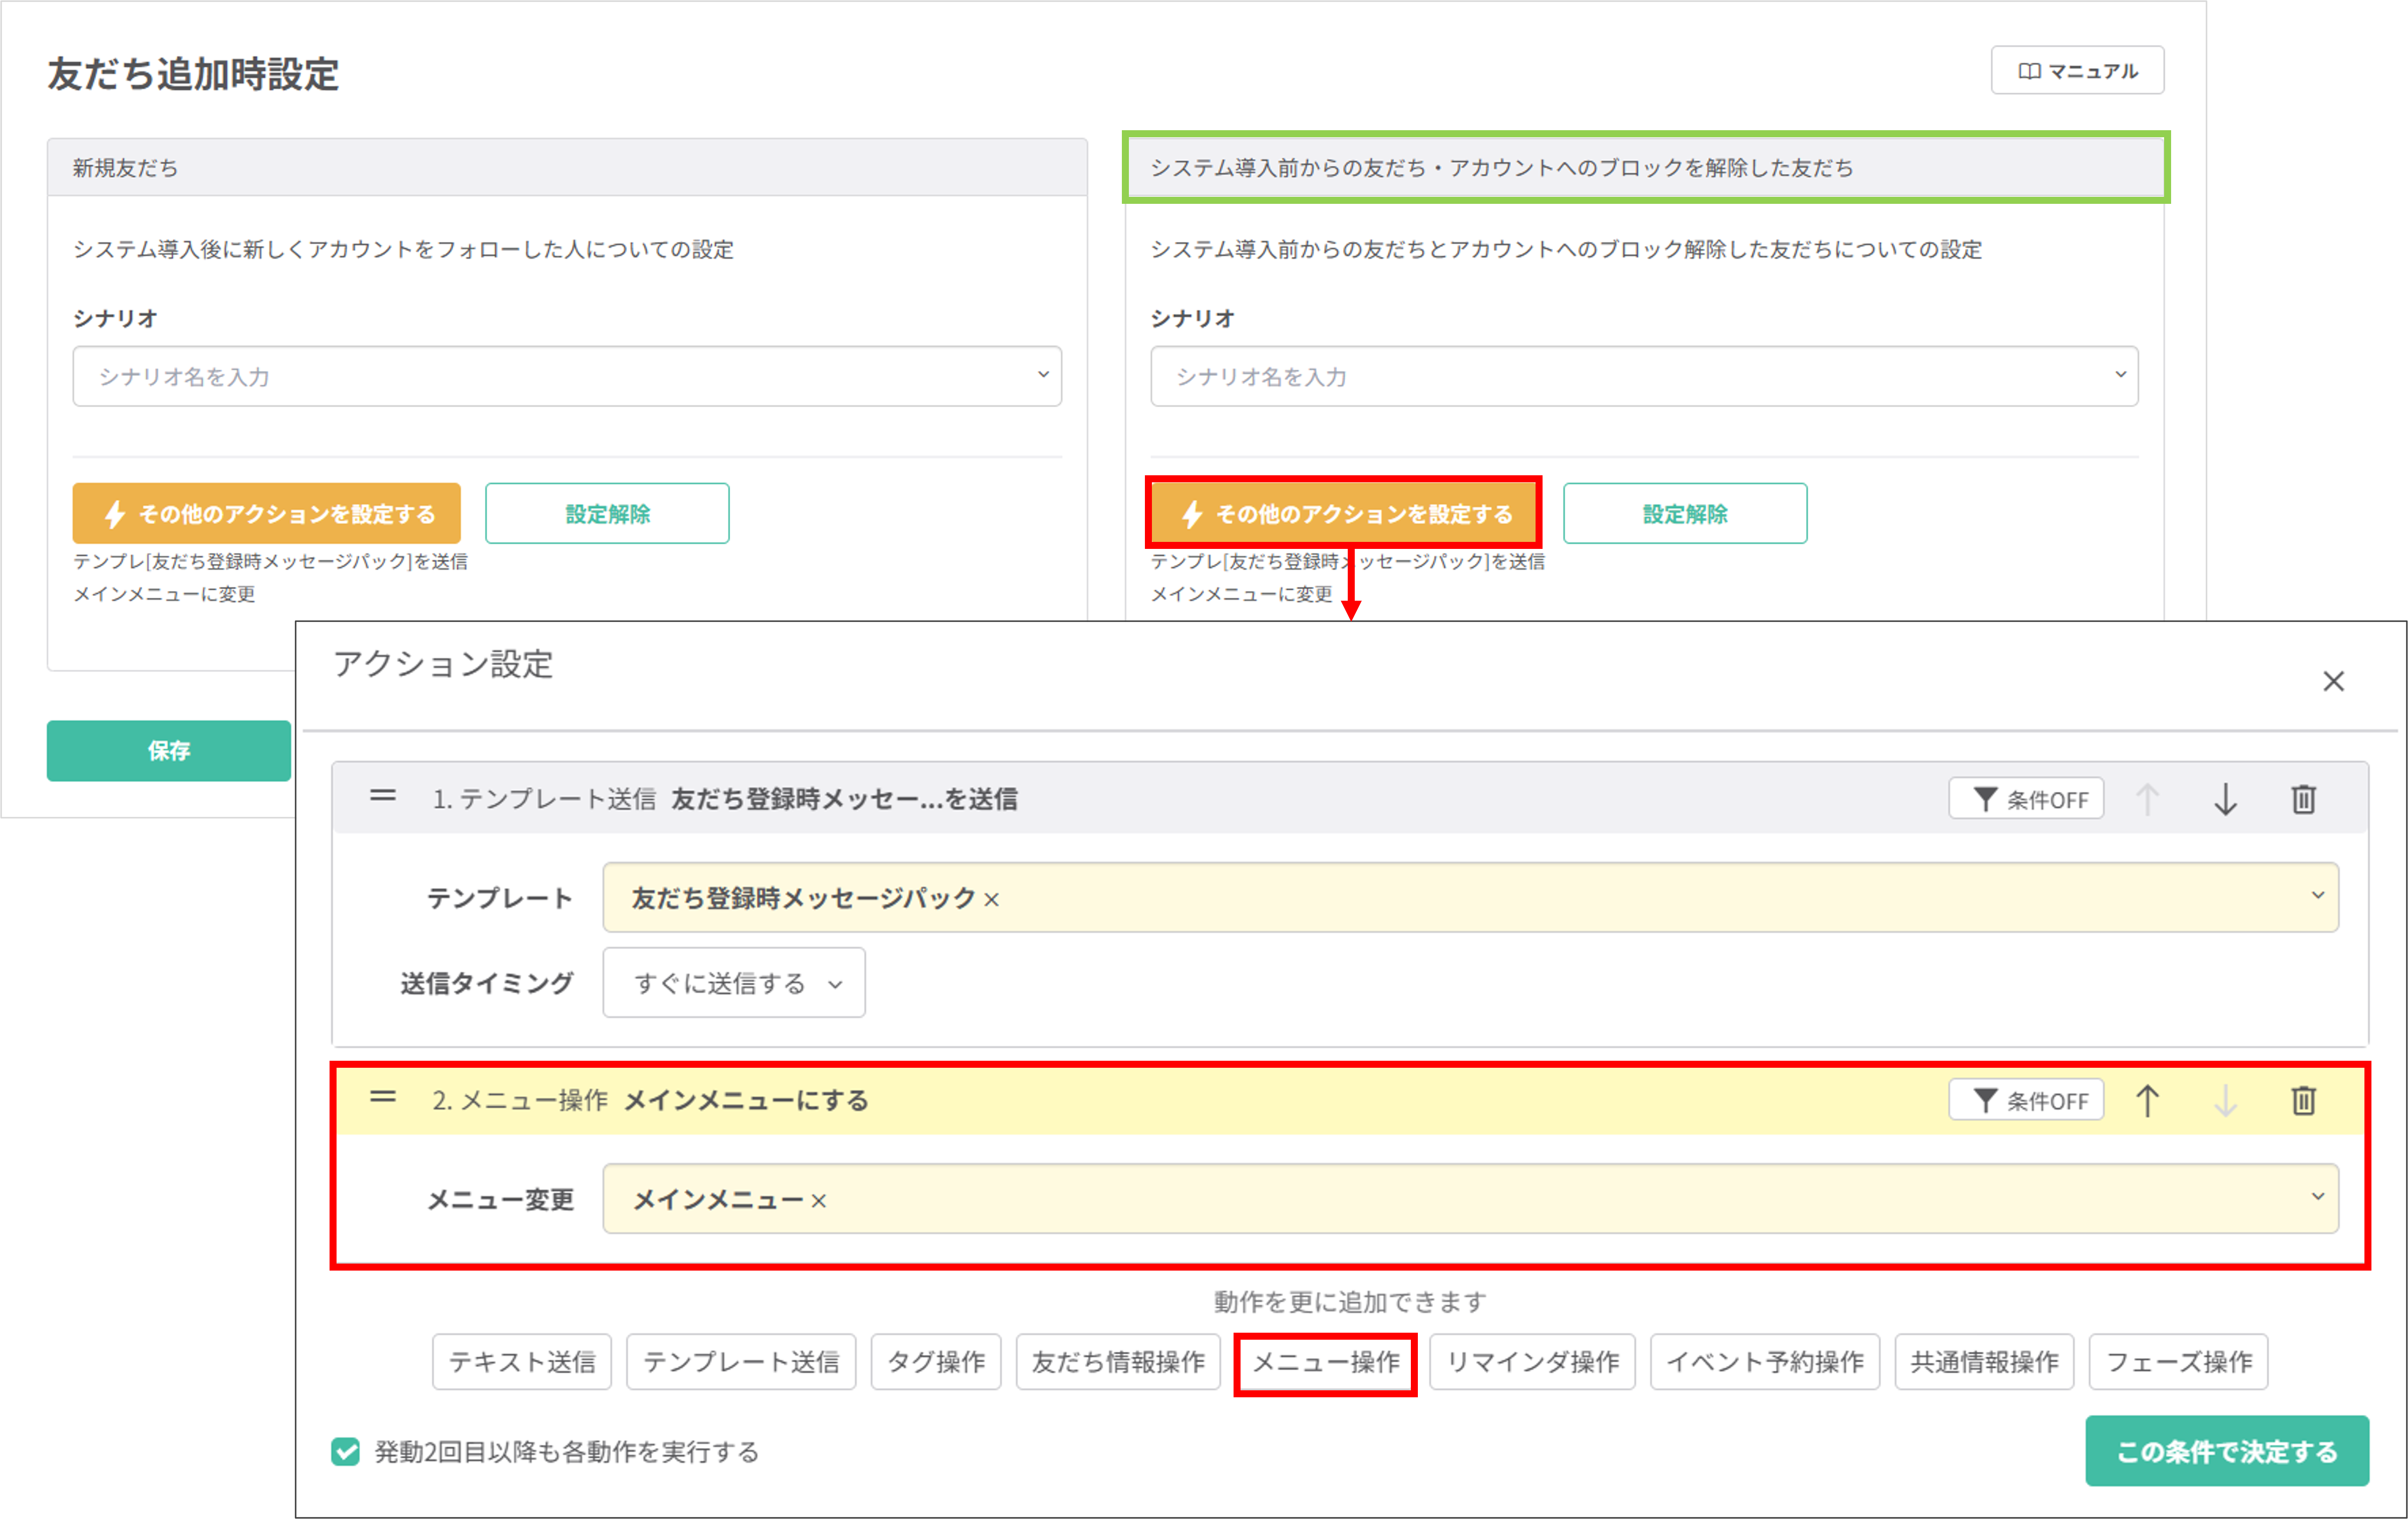This screenshot has height=1519, width=2408.
Task: Grab the drag handle of action 2
Action: pos(383,1098)
